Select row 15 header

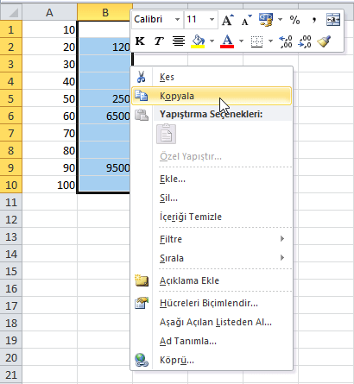[11, 271]
